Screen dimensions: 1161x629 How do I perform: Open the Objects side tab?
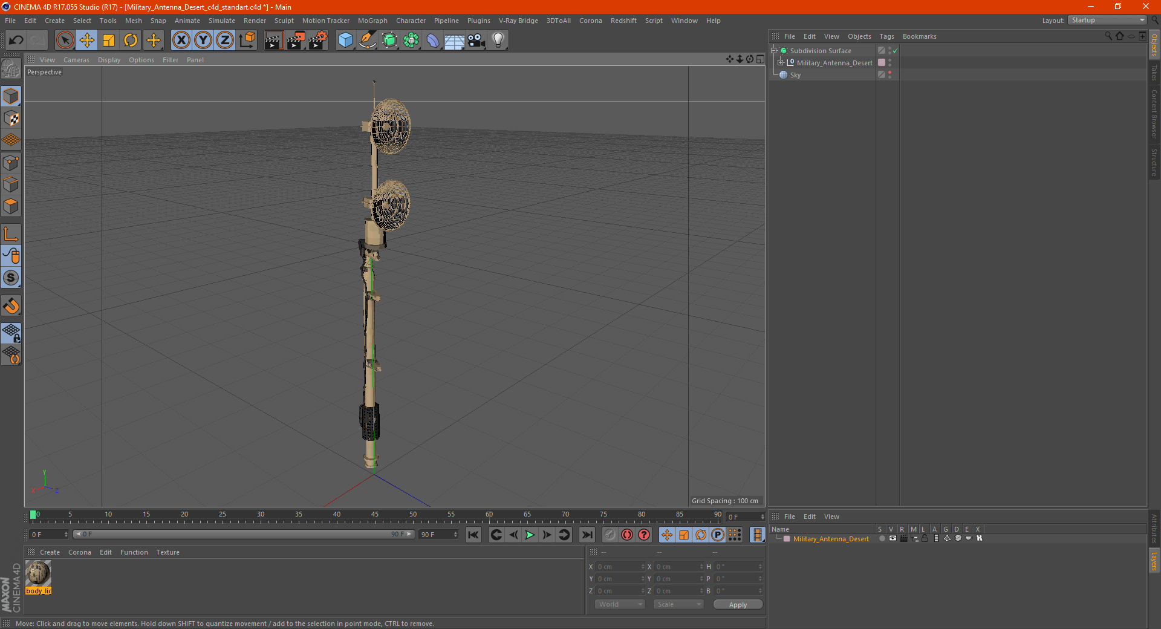click(x=1154, y=45)
